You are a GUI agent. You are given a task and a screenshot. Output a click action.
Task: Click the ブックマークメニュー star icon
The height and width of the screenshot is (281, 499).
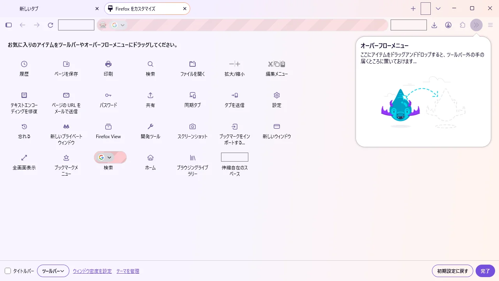(66, 158)
